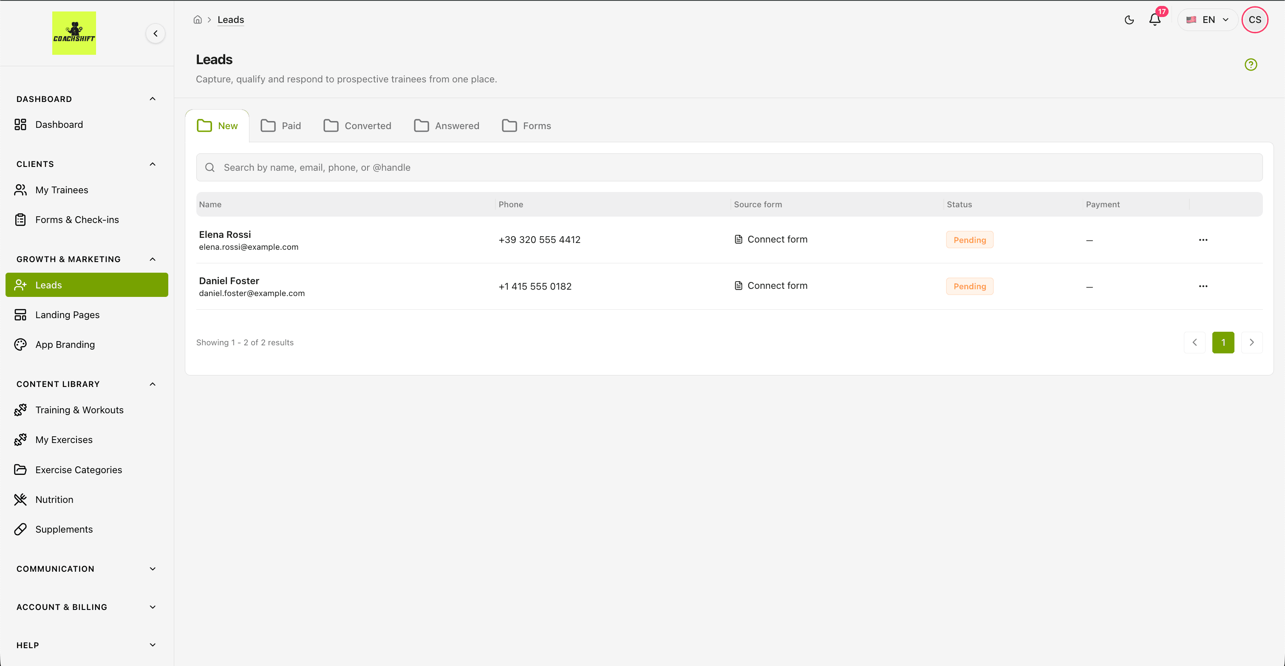Click the Training & Workouts dumbbell icon
This screenshot has width=1285, height=666.
[20, 410]
